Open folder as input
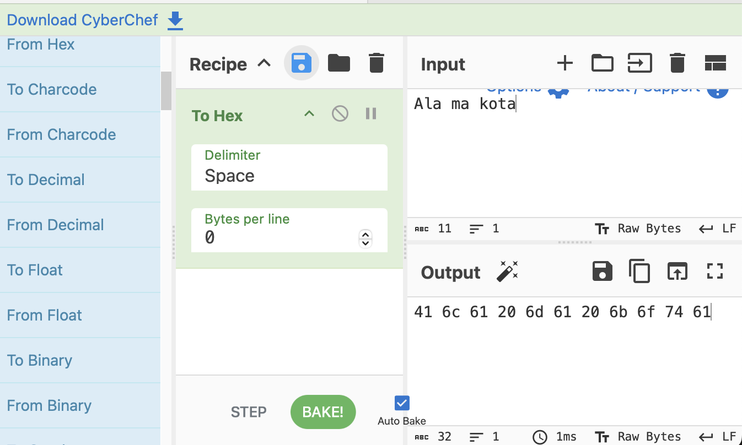 tap(602, 63)
